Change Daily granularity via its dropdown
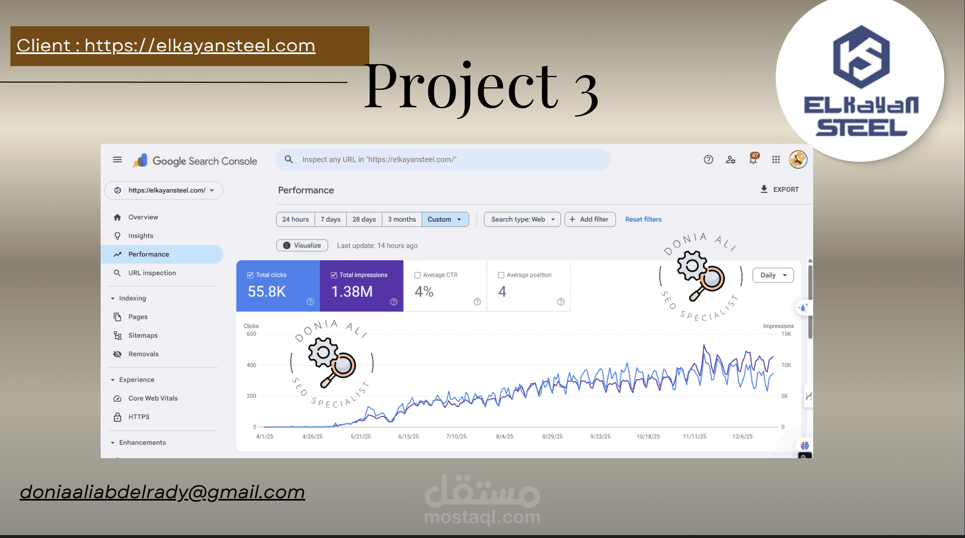 pyautogui.click(x=772, y=275)
